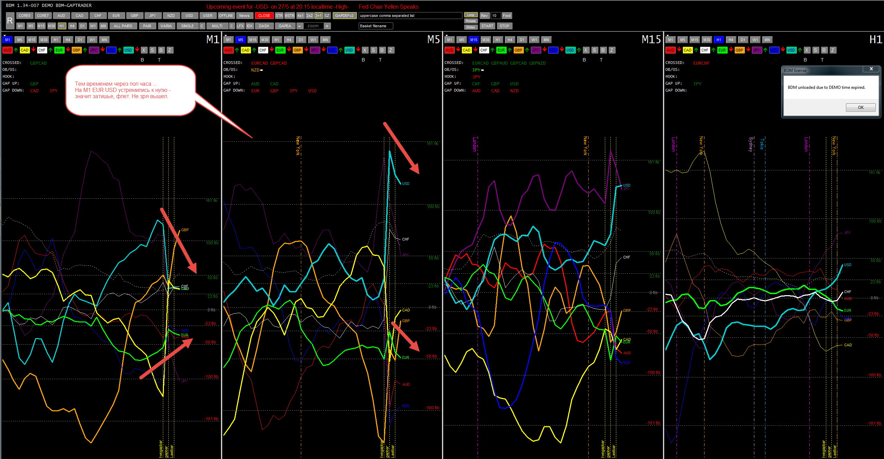Screen dimensions: 884x459
Task: Open the small triangle menu atop H1 panel
Action: 667,36
